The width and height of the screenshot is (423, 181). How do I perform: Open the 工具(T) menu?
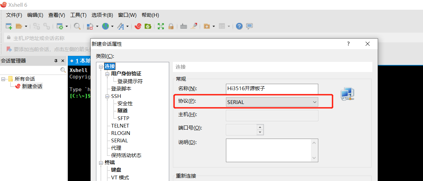78,15
